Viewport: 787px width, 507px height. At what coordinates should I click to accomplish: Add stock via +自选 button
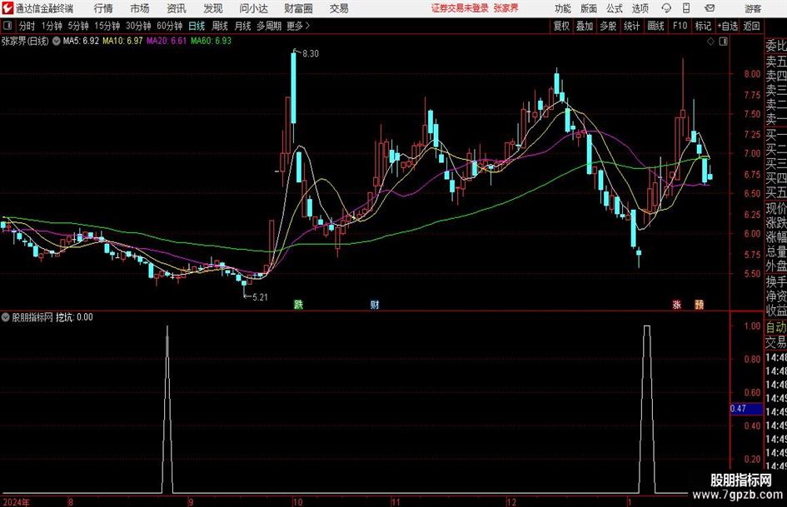click(728, 26)
